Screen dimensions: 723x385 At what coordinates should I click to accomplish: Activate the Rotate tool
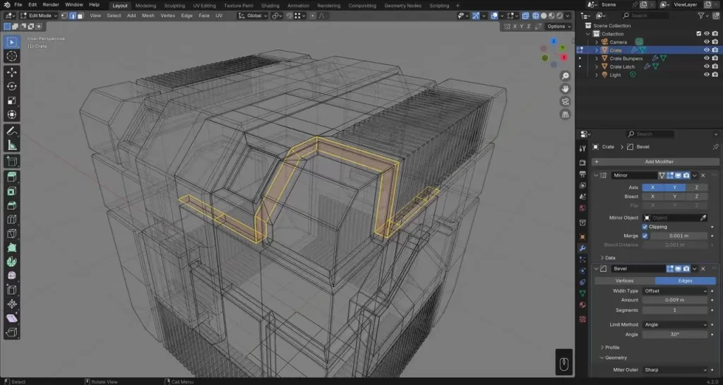pyautogui.click(x=12, y=86)
